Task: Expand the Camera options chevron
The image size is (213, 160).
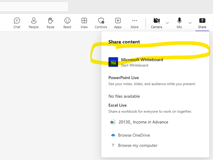Action: tap(167, 23)
